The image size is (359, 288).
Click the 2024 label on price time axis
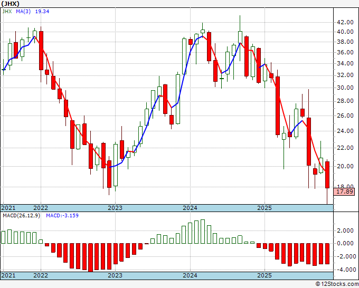tap(190, 208)
